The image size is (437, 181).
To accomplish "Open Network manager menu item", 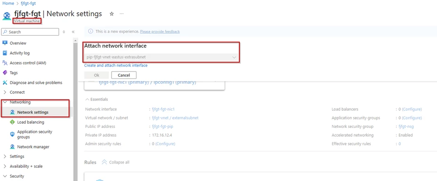I will 33,147.
